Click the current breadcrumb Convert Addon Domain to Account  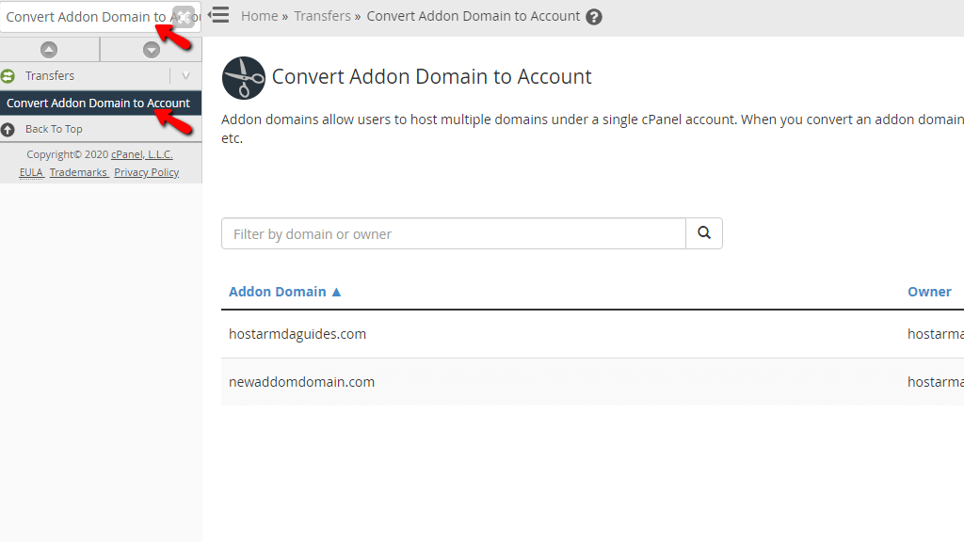(473, 16)
